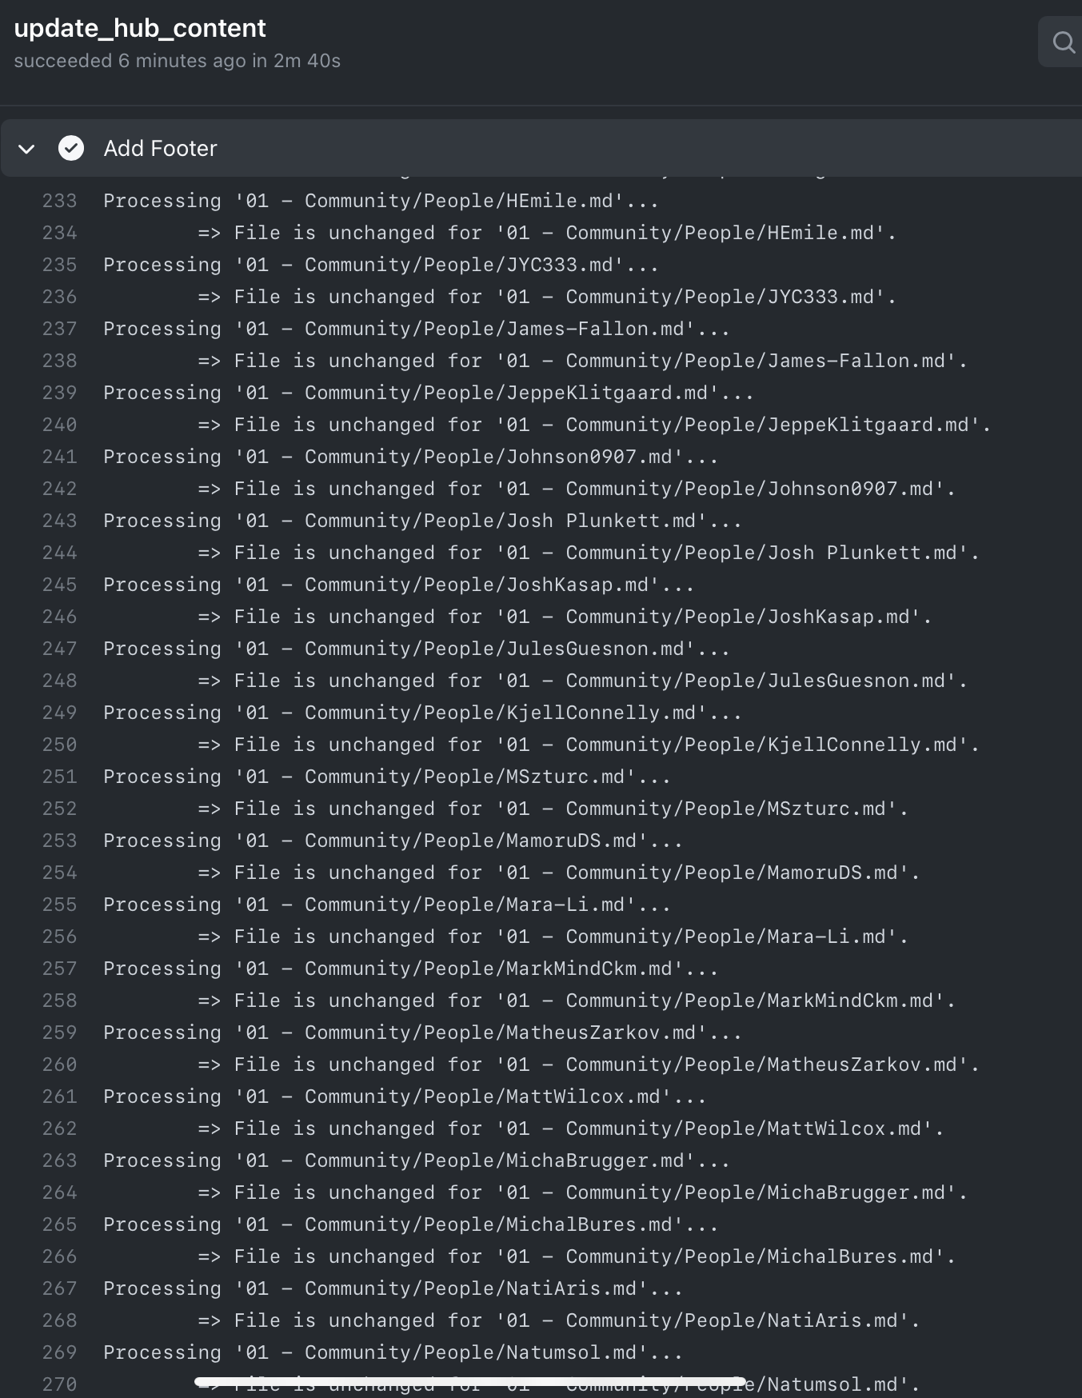The height and width of the screenshot is (1398, 1082).
Task: Open the log search magnifier icon
Action: point(1062,42)
